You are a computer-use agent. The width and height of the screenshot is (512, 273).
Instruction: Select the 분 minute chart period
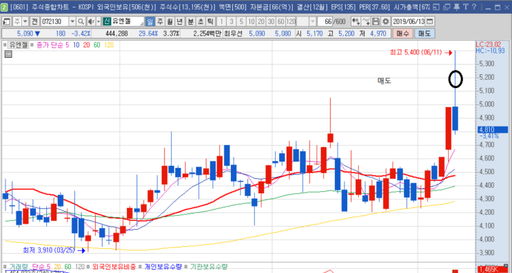pyautogui.click(x=190, y=21)
